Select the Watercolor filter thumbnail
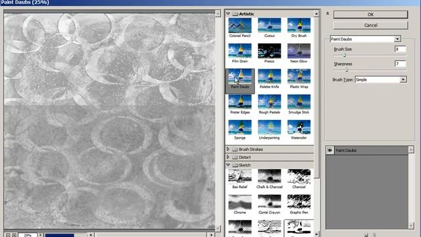The width and height of the screenshot is (421, 237). (299, 128)
